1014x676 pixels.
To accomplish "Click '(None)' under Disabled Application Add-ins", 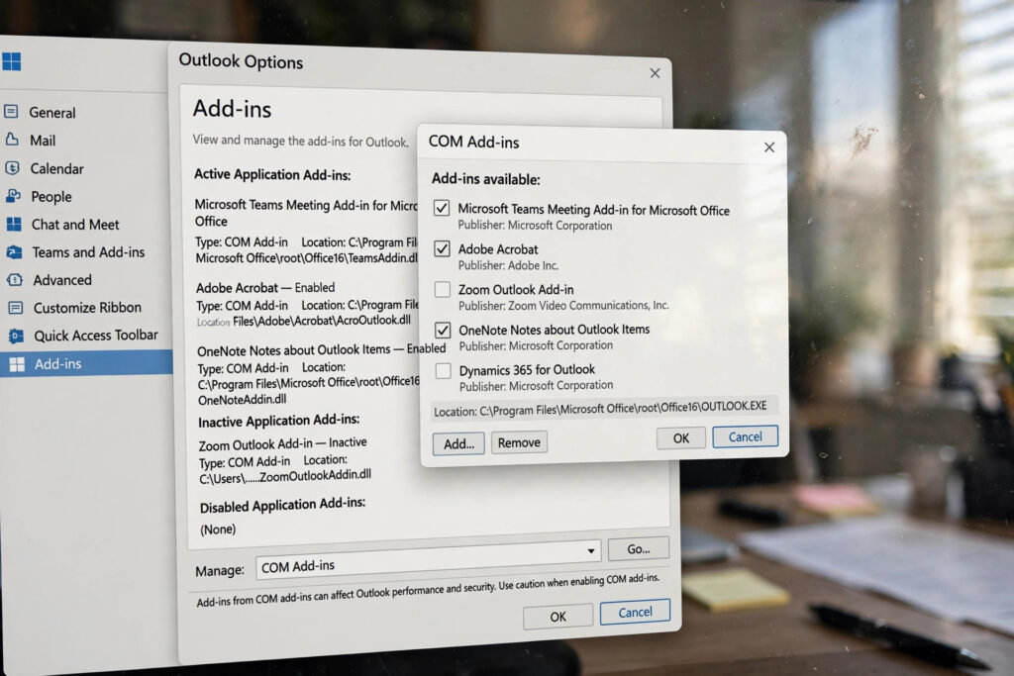I will coord(218,530).
